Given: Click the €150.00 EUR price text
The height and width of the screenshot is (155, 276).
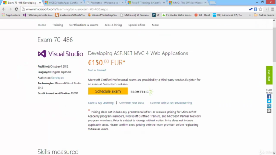Looking at the screenshot, I should pyautogui.click(x=107, y=62).
